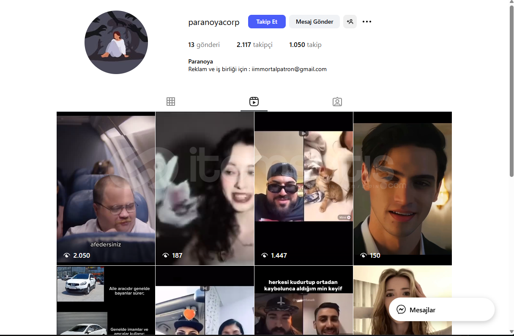Open the 2.117 takipçi followers list
Viewport: 514px width, 336px height.
click(254, 45)
